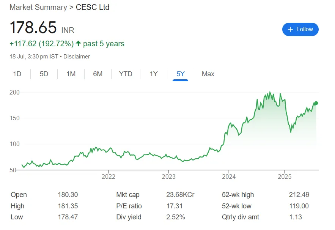Click the 18 Jul, 3:30 pm IST timestamp
This screenshot has height=230, width=335.
[x=34, y=57]
